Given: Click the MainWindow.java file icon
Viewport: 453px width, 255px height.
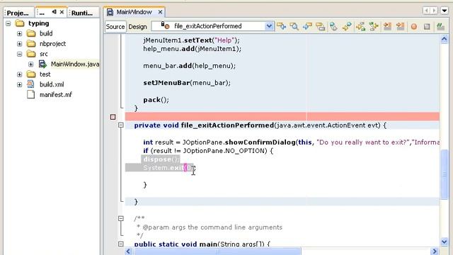Looking at the screenshot, I should (x=42, y=64).
